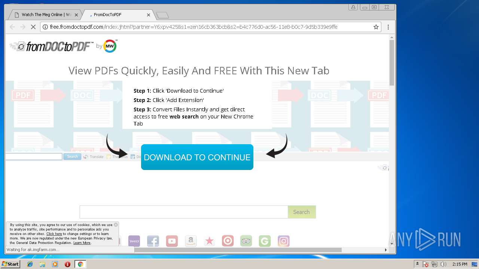Screen dimensions: 479x269
Task: Click the Show desktop button
Action: tap(475, 264)
